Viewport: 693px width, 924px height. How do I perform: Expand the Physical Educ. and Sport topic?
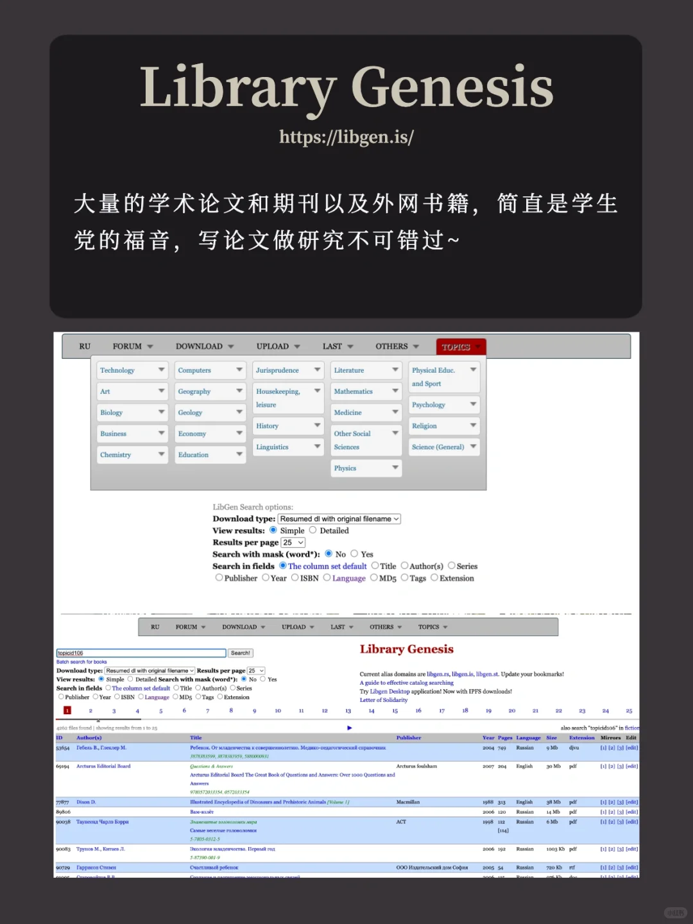pyautogui.click(x=444, y=377)
